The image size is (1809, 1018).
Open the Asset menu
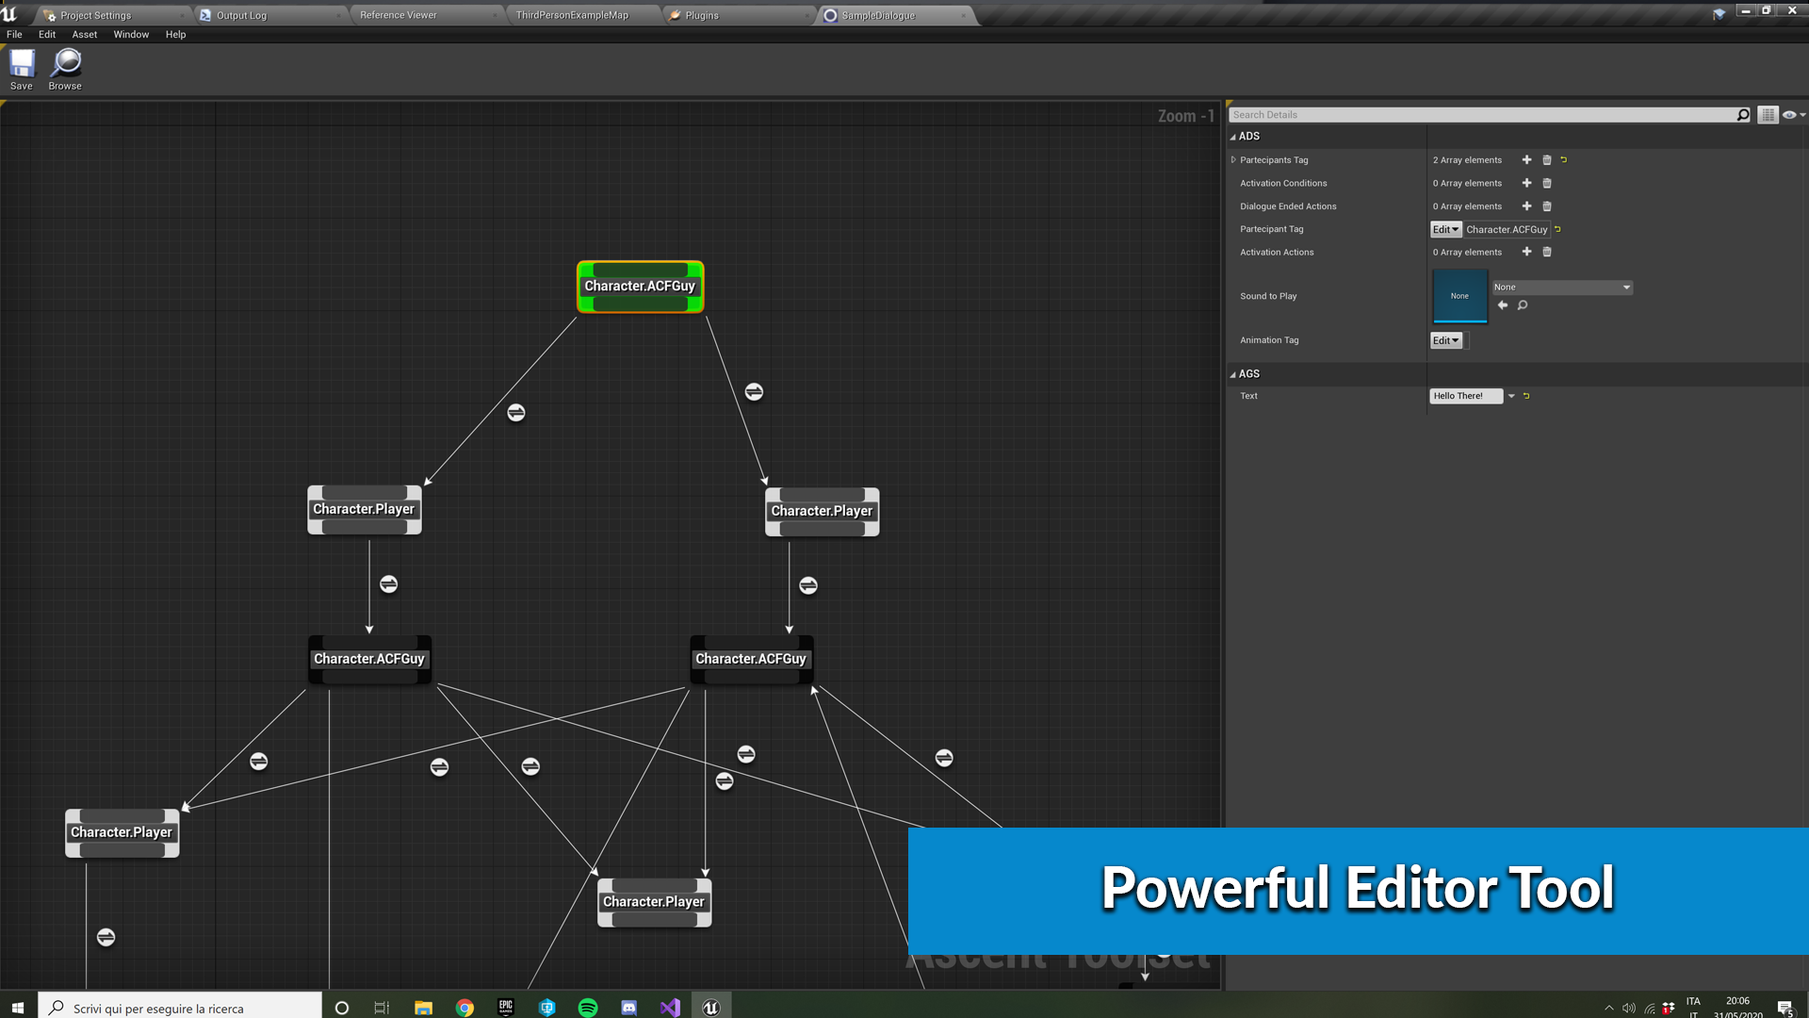pyautogui.click(x=83, y=34)
